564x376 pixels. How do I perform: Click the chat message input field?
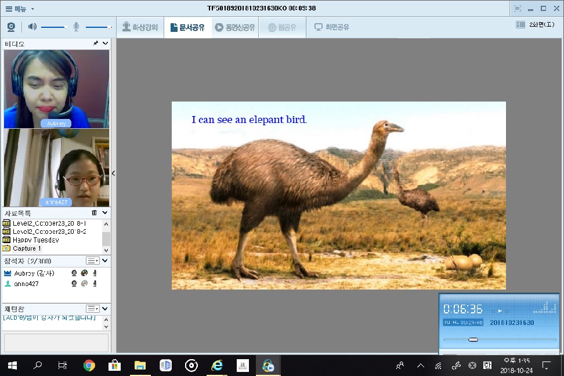click(x=56, y=342)
